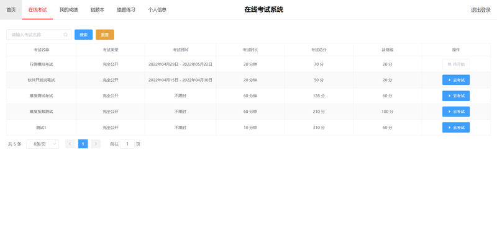Select the 难度系数测试 name cell
The width and height of the screenshot is (497, 230).
click(42, 112)
